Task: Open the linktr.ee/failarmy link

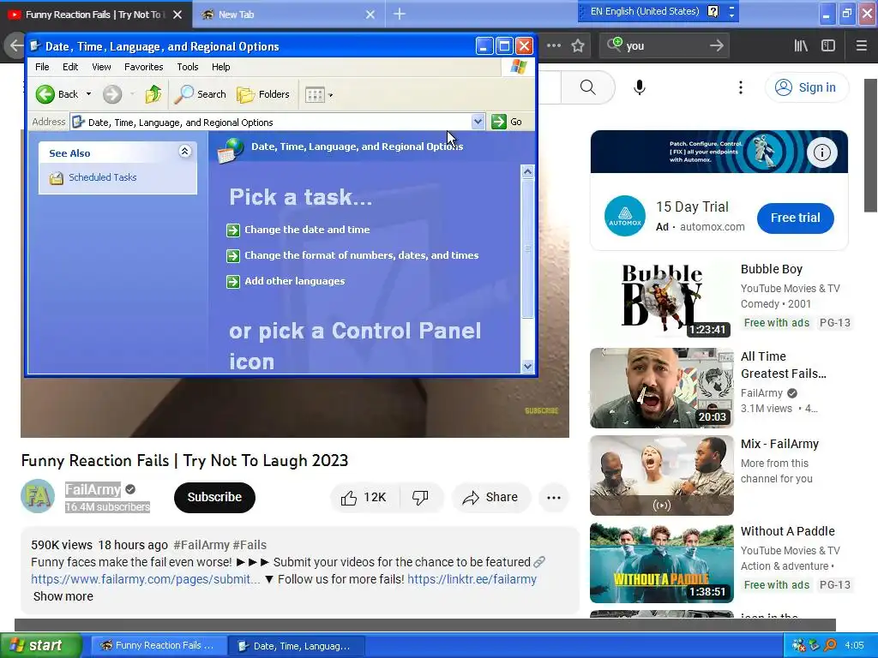Action: 472,579
